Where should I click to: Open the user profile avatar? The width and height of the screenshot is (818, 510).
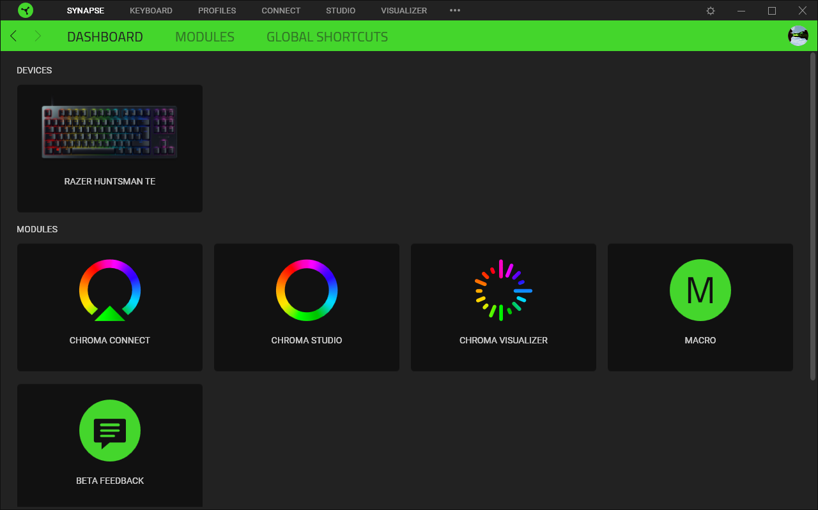click(798, 36)
